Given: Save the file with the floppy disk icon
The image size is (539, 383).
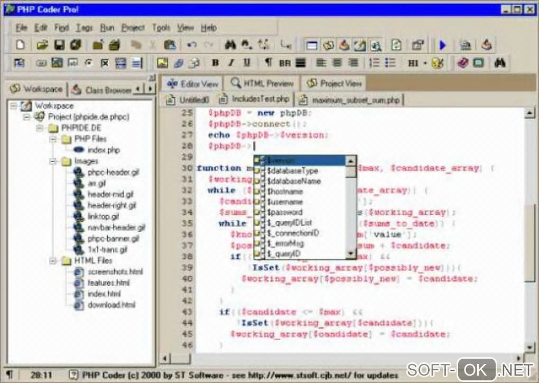Looking at the screenshot, I should (x=60, y=45).
